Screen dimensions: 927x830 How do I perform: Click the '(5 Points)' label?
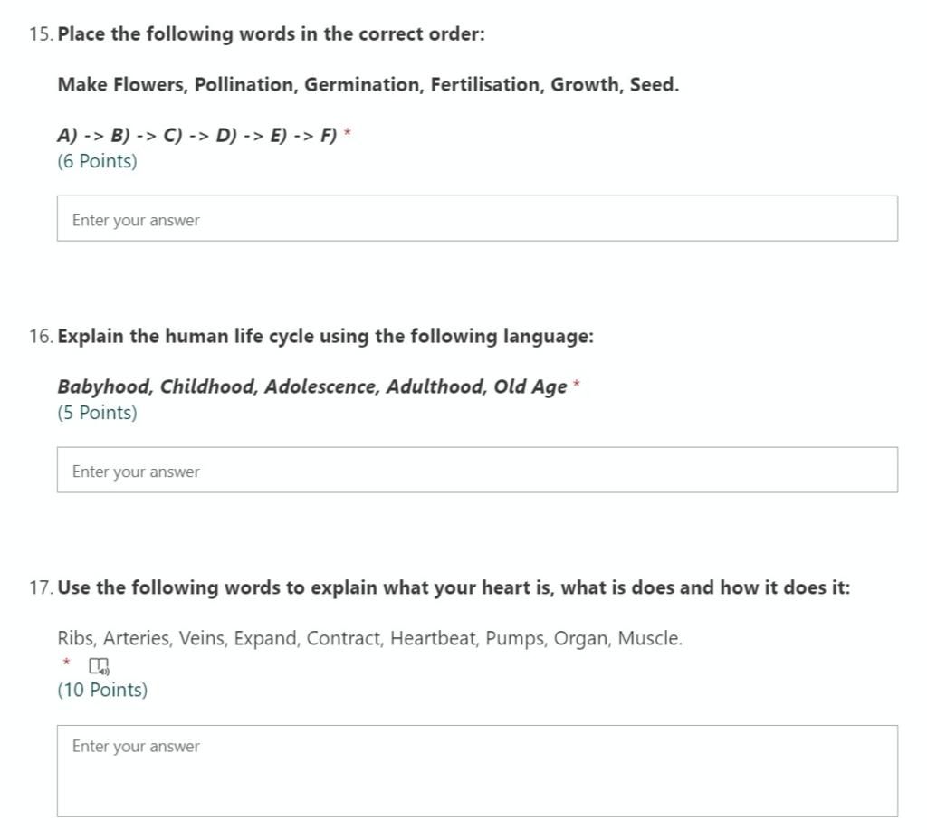tap(97, 413)
